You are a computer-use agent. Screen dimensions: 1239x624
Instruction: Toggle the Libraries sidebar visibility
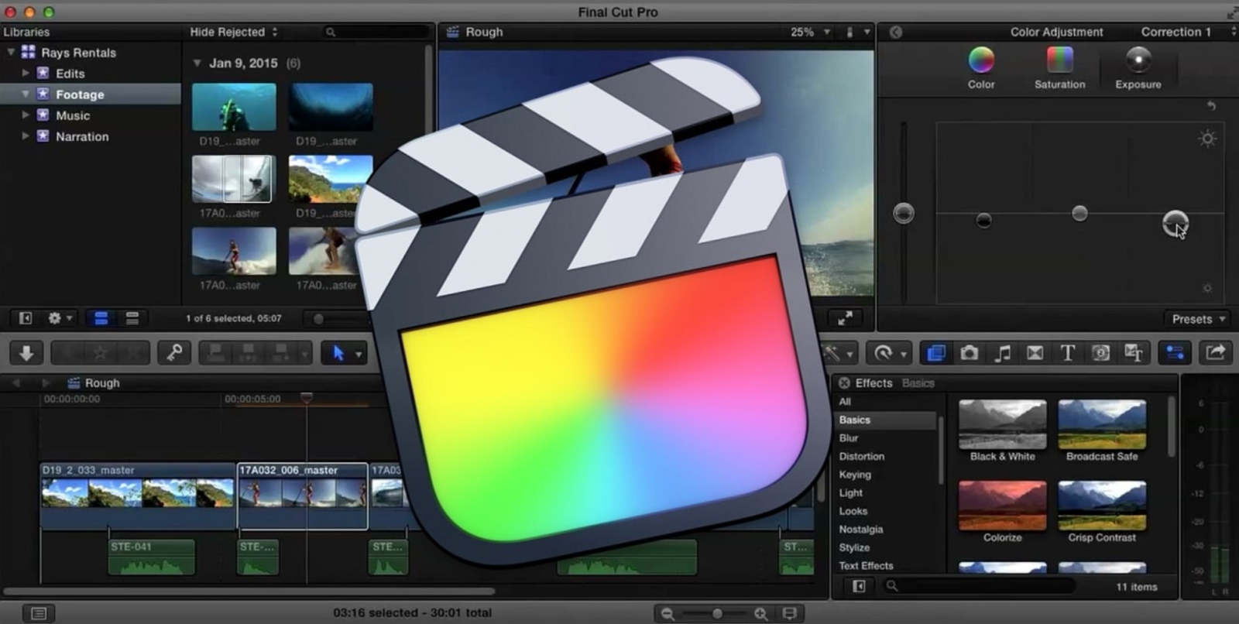pos(25,318)
